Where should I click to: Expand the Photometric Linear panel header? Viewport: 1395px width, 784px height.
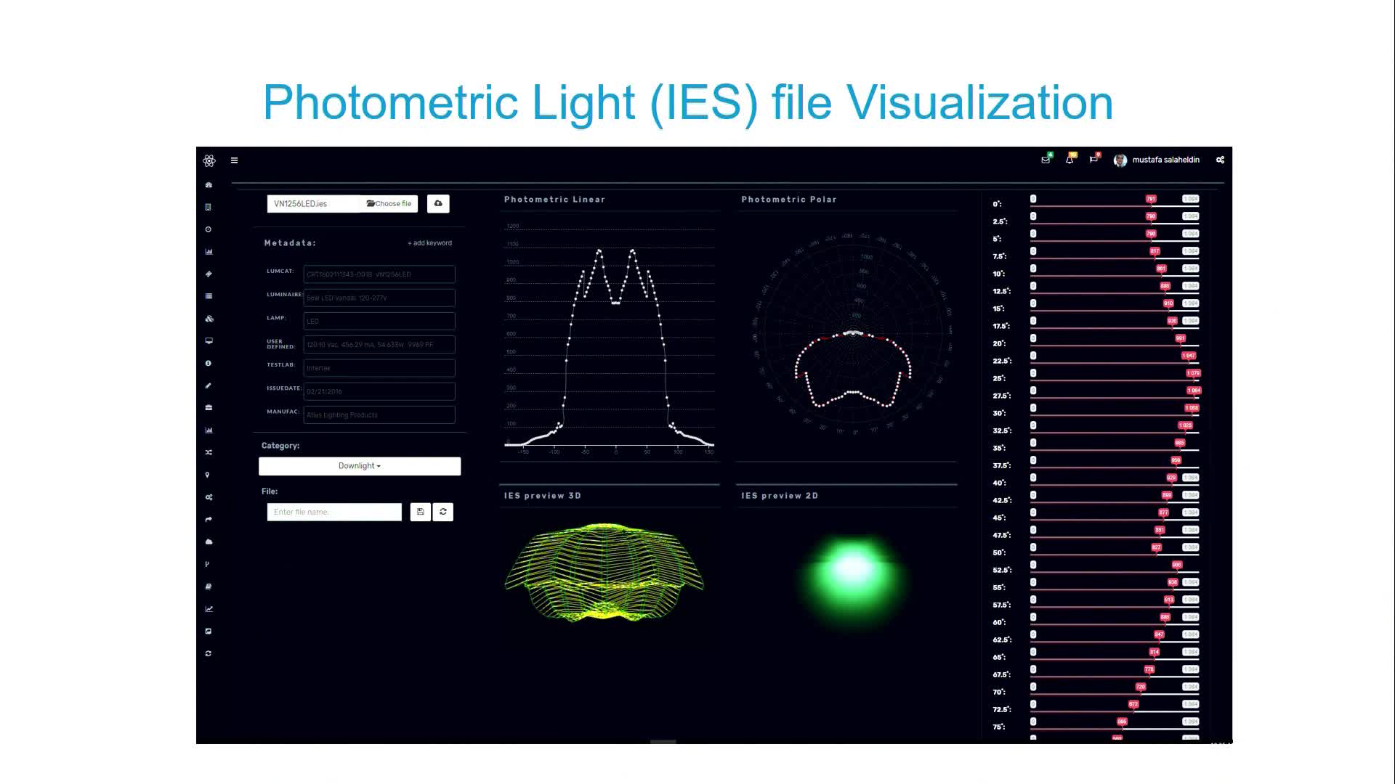click(x=554, y=199)
